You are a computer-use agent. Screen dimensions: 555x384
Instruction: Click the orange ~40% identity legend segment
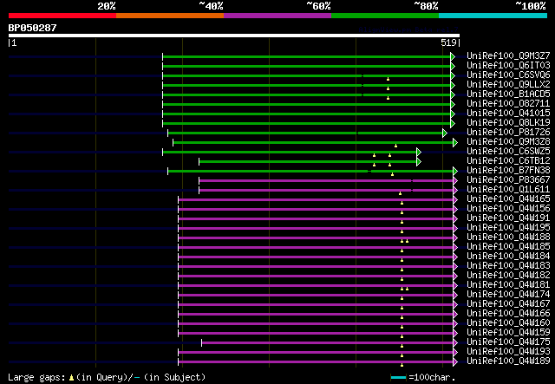click(170, 16)
